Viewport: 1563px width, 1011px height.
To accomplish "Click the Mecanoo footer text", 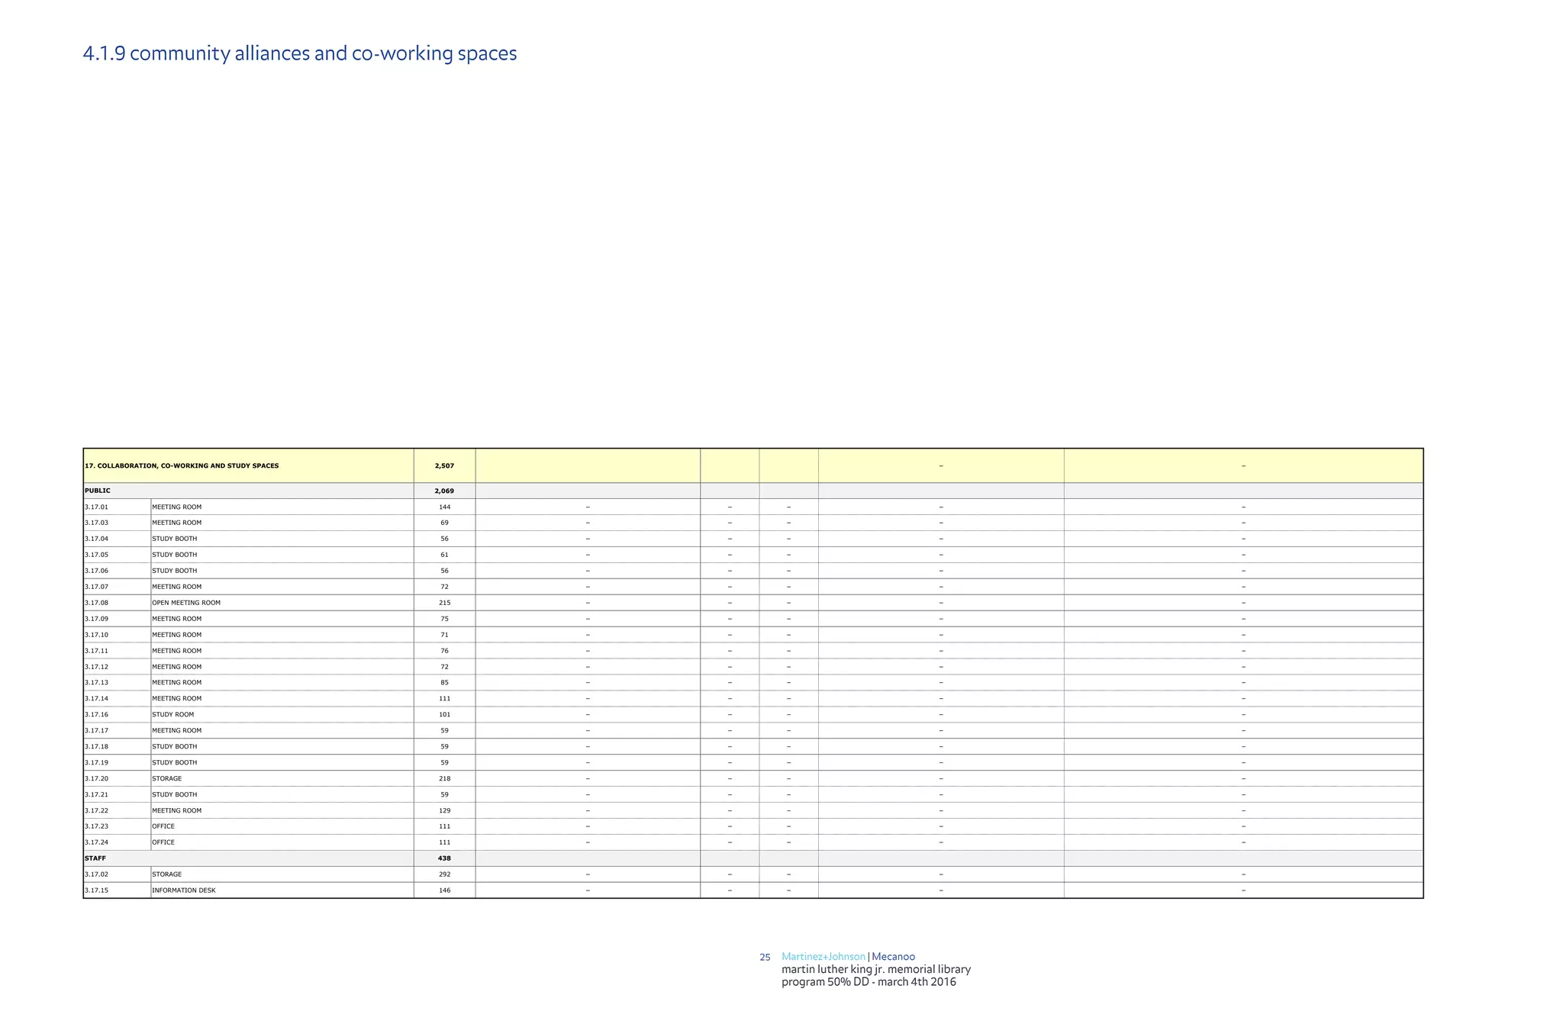I will point(893,957).
